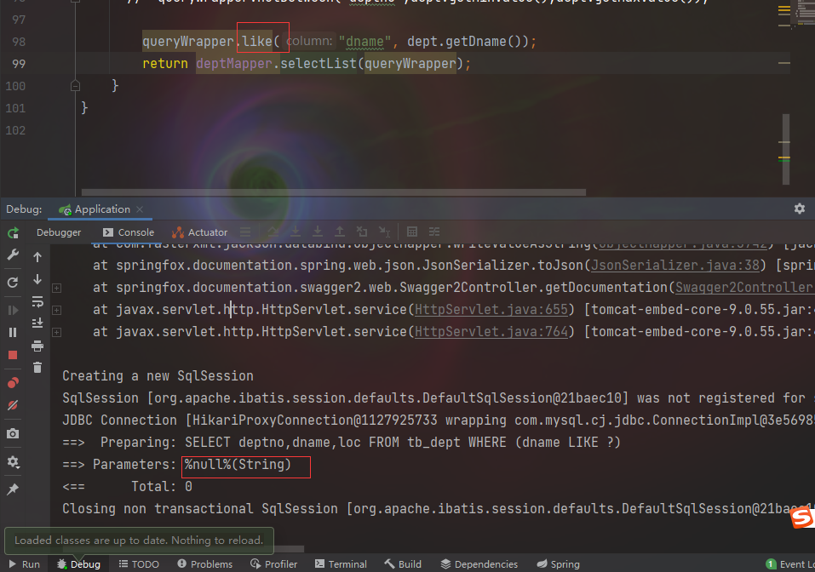Click "Creating a new SqlSession" console line
Viewport: 815px width, 572px height.
(x=158, y=376)
